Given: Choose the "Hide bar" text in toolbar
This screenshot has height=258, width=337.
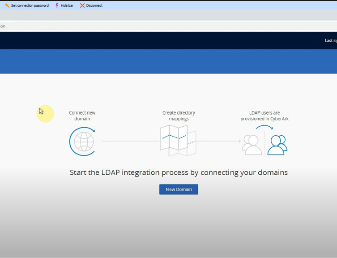Looking at the screenshot, I should tap(67, 6).
